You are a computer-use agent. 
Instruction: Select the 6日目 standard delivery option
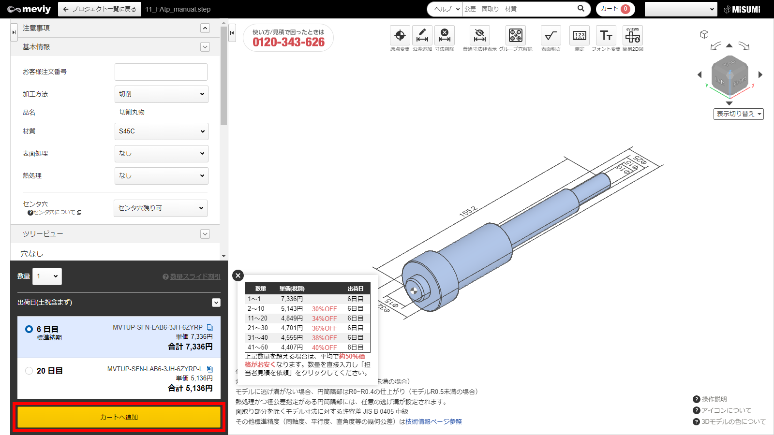[x=29, y=329]
